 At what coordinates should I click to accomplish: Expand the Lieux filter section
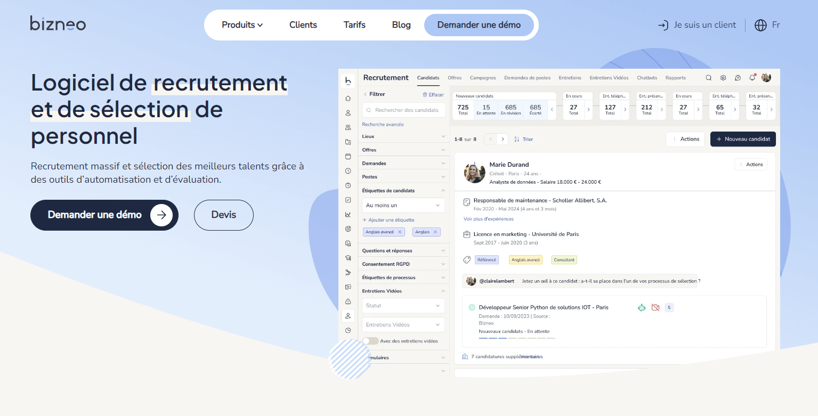404,136
